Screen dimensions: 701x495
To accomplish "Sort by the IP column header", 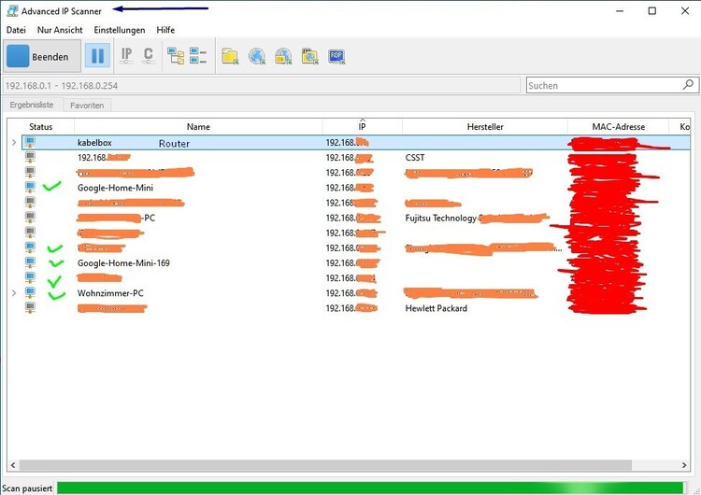I will coord(362,126).
